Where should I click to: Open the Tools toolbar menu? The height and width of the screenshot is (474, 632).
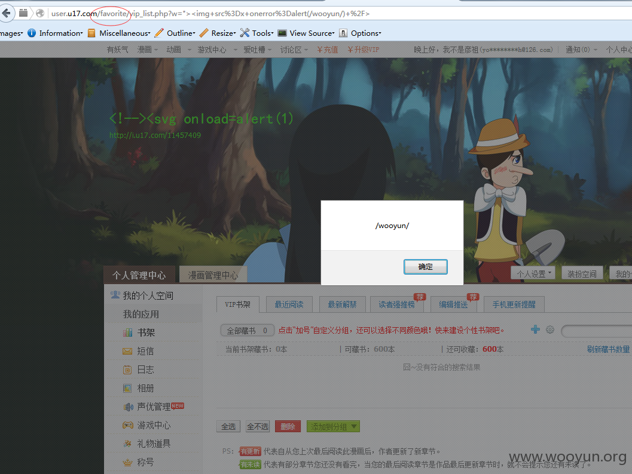click(257, 33)
